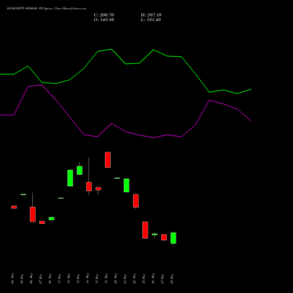Image resolution: width=293 pixels, height=293 pixels.
Task: Click the '06 May' date axis label
Action: click(31, 278)
